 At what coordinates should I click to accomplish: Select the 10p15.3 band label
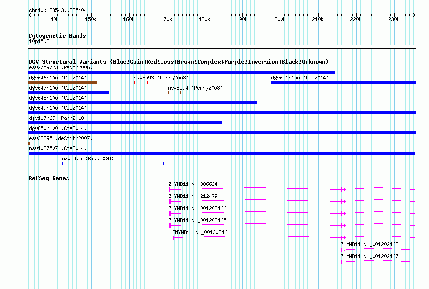click(39, 41)
